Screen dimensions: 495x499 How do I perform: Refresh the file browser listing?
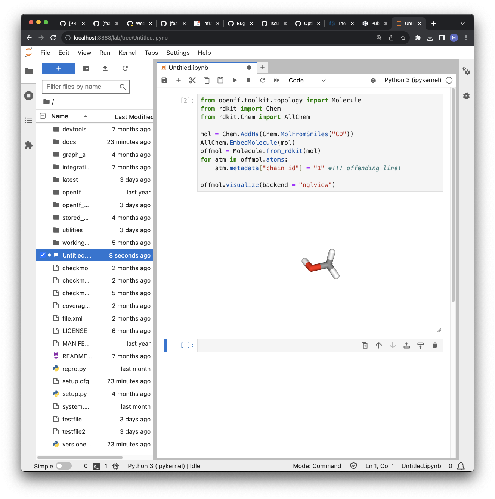pos(125,68)
